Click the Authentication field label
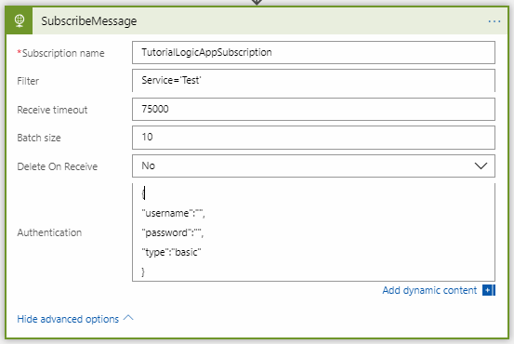The height and width of the screenshot is (344, 514). [49, 232]
